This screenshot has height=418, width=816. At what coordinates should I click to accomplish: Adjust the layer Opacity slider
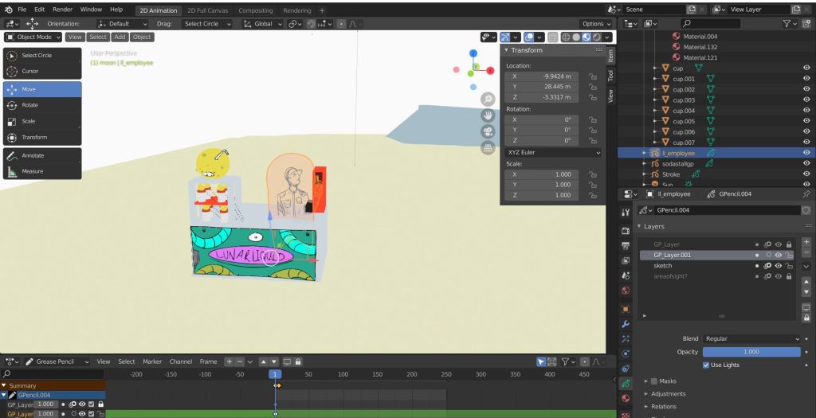(751, 352)
